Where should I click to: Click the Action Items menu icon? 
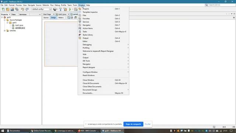coord(80,28)
